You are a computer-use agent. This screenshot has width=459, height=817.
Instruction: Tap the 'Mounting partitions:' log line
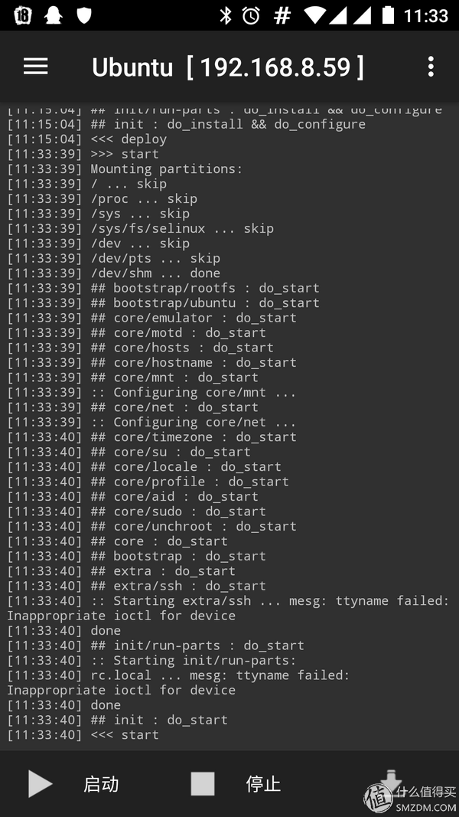125,168
